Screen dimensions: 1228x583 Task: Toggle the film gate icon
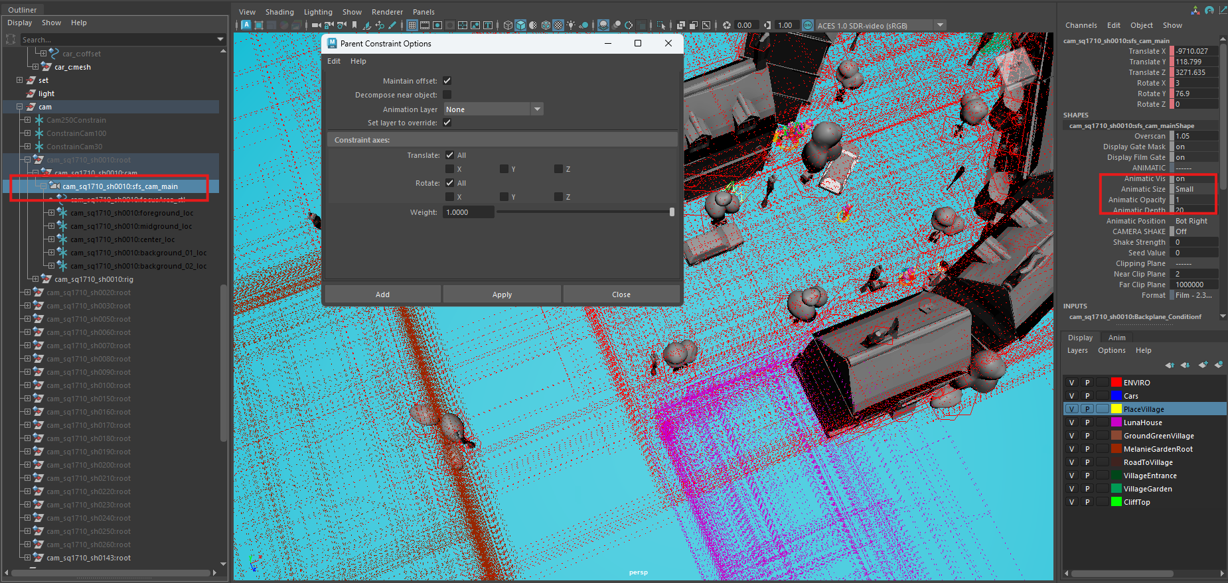(425, 25)
